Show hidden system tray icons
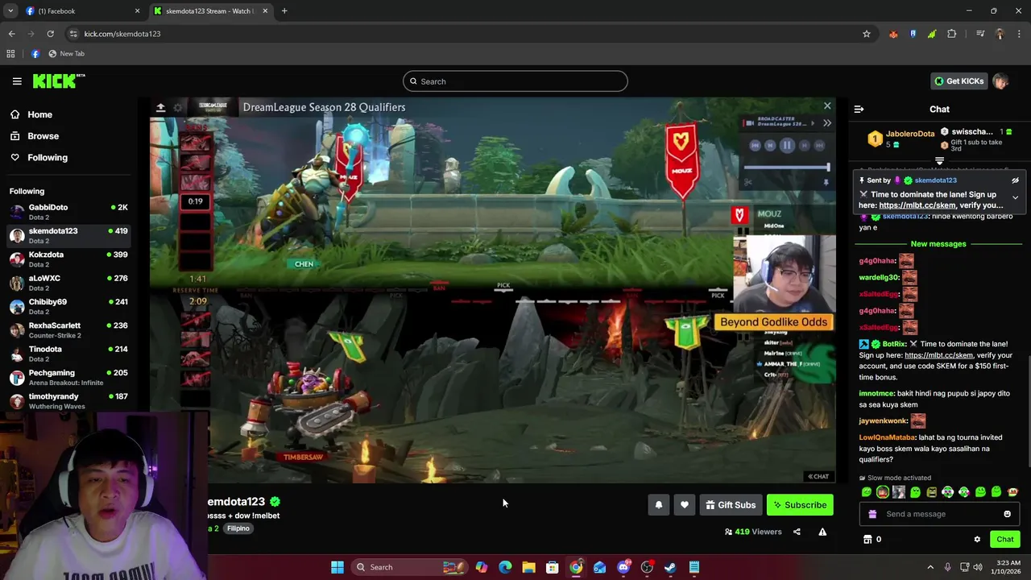Viewport: 1031px width, 580px height. (930, 567)
